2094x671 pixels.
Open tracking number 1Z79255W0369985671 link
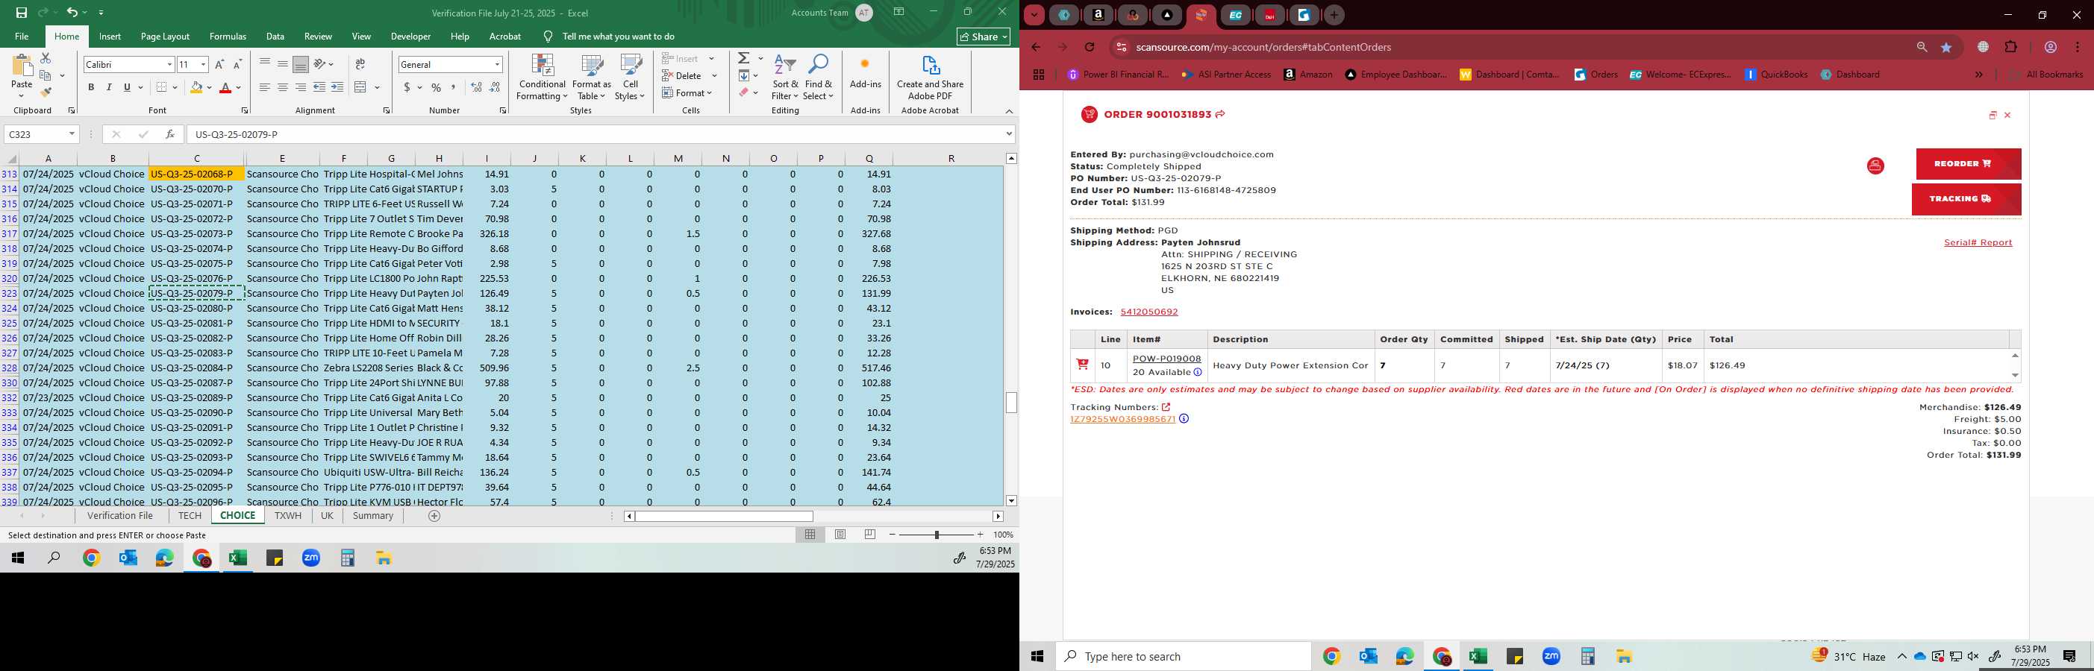[1122, 419]
